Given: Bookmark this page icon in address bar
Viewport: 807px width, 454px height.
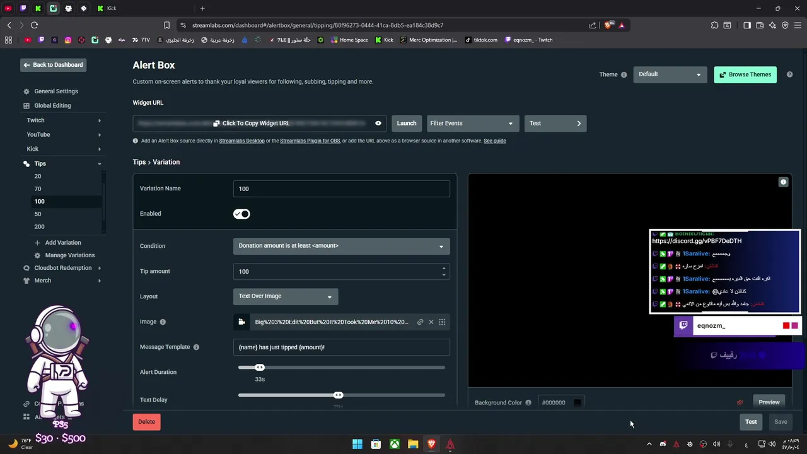Looking at the screenshot, I should [166, 25].
